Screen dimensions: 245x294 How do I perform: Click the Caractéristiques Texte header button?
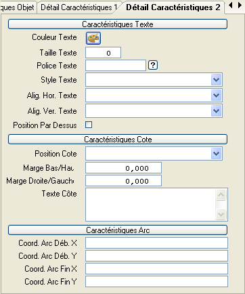(x=118, y=24)
